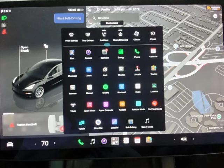Toggle the app launcher icon in the bottom bar
Image resolution: width=224 pixels, height=168 pixels.
[x=115, y=141]
